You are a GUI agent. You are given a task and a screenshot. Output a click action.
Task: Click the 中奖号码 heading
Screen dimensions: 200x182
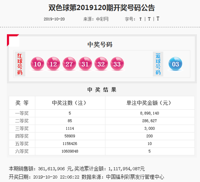pos(100,45)
